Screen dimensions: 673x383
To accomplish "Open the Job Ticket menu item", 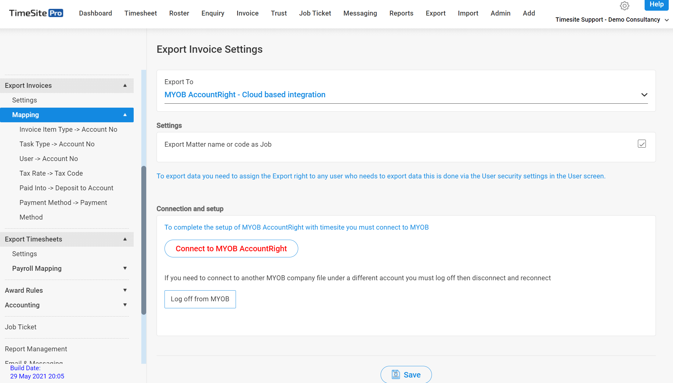I will [x=315, y=13].
